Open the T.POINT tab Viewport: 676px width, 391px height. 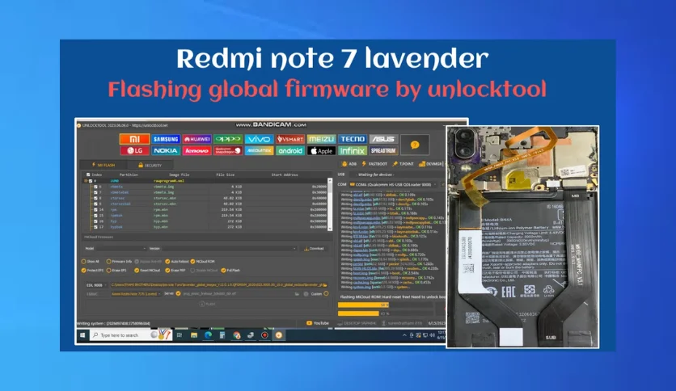pos(403,164)
